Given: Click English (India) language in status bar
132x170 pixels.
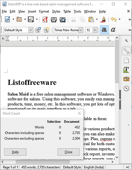Looking at the screenshot, I should pyautogui.click(x=94, y=167).
